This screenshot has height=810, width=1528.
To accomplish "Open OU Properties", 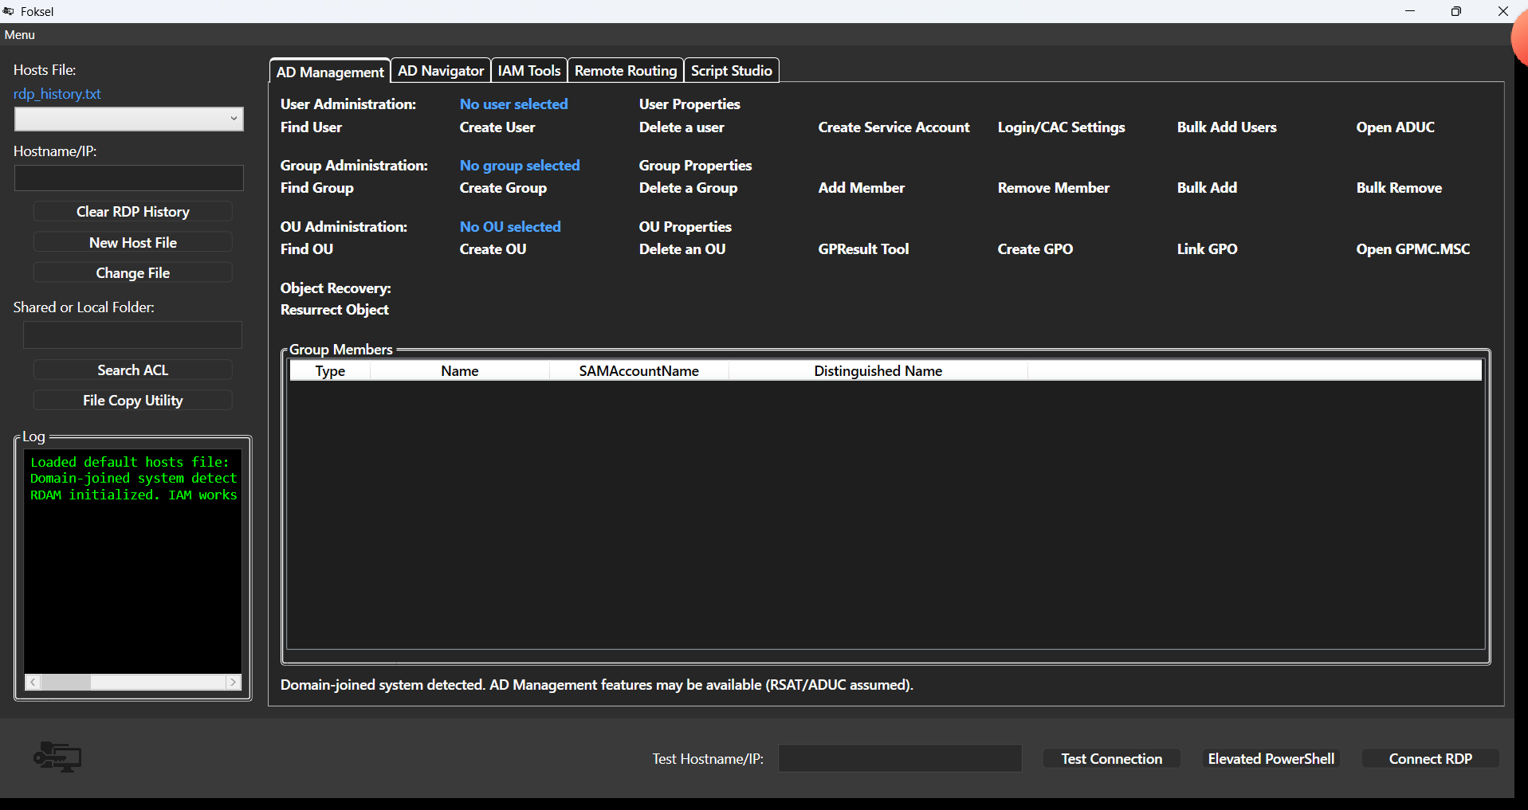I will pyautogui.click(x=685, y=227).
